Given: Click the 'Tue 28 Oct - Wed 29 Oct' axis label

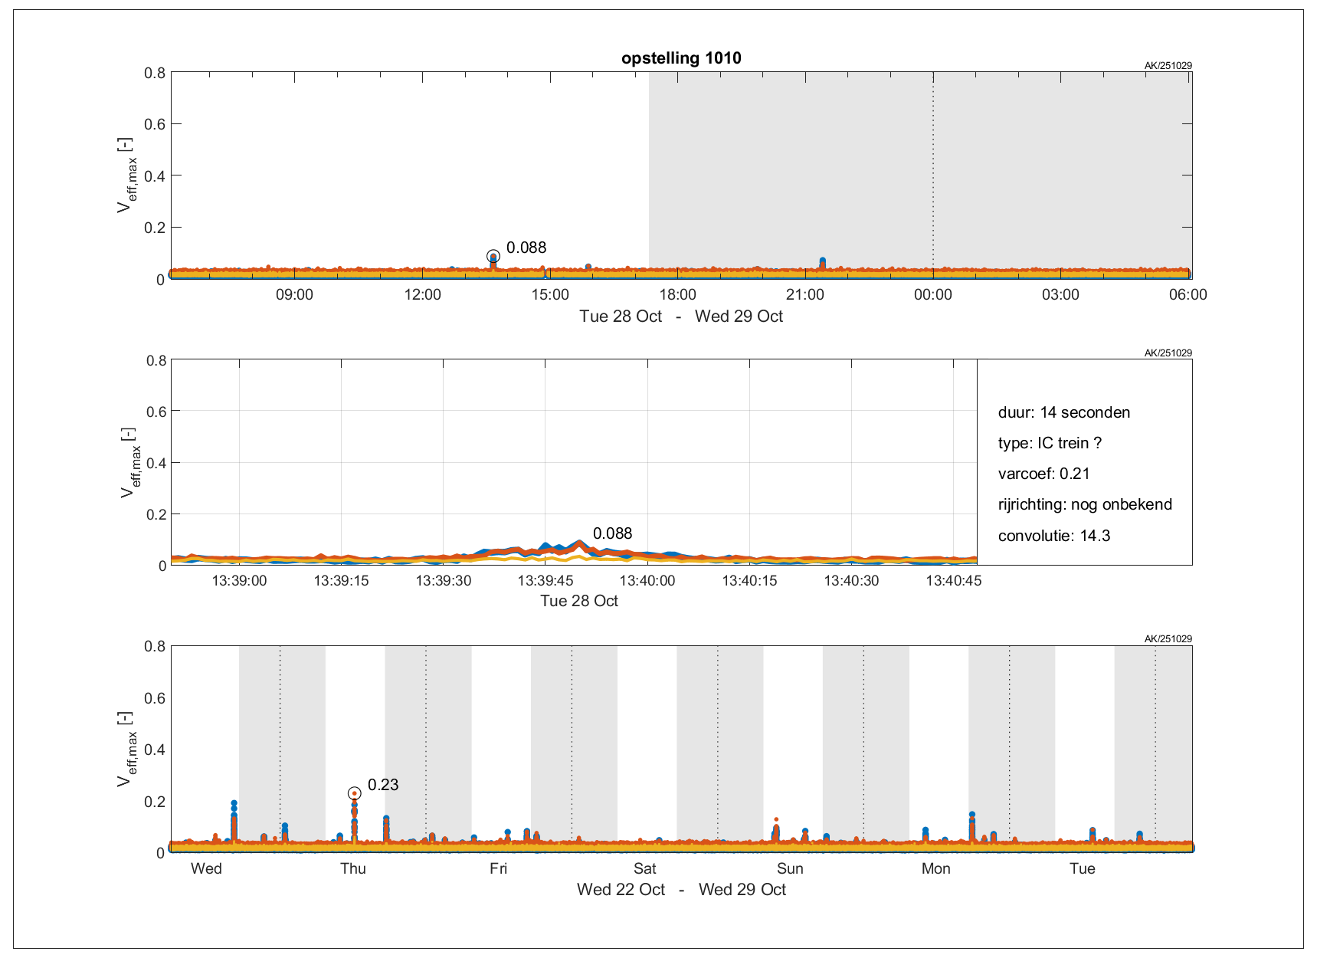Looking at the screenshot, I should 680,317.
